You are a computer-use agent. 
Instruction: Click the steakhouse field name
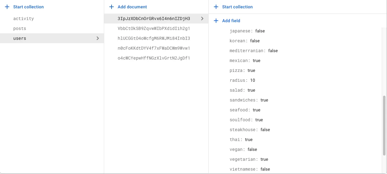243,130
